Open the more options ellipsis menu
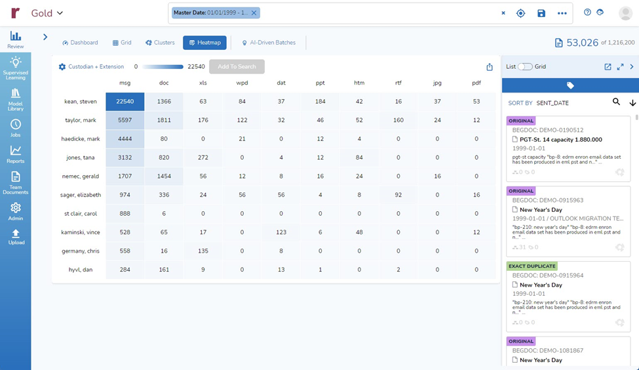 click(562, 13)
